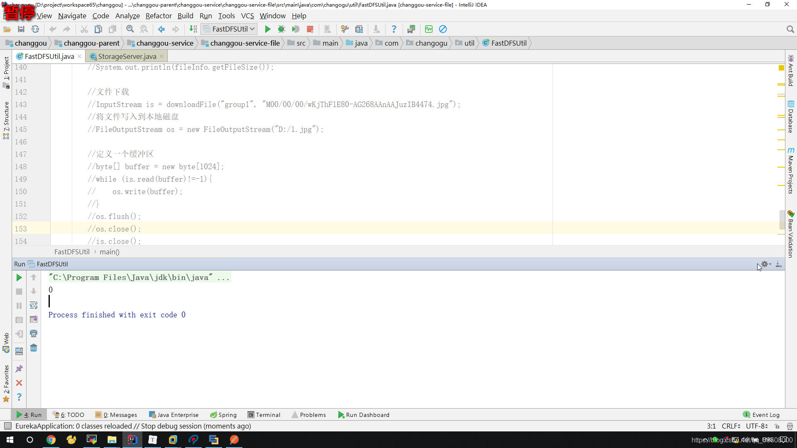Screen dimensions: 797x448
Task: Click the Save All toolbar icon
Action: coord(21,29)
